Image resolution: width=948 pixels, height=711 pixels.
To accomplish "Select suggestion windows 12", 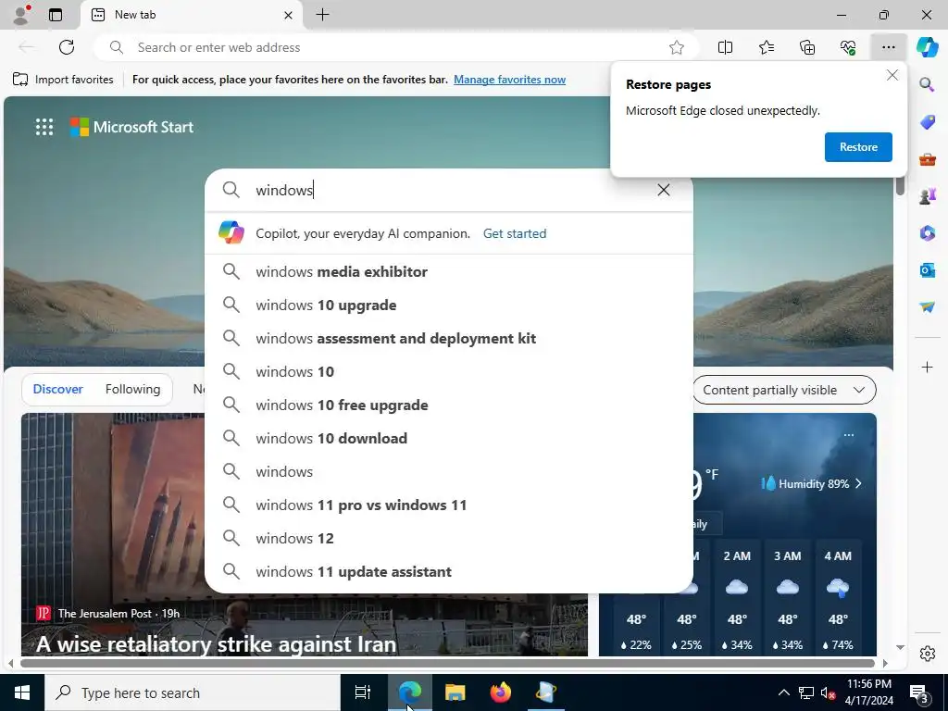I will click(449, 538).
